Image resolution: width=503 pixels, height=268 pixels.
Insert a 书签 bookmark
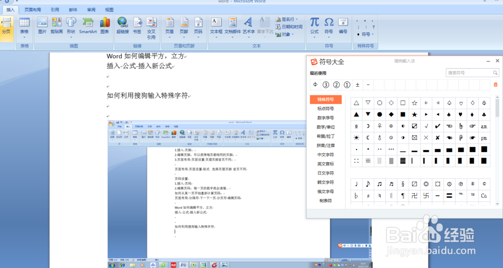pyautogui.click(x=137, y=26)
